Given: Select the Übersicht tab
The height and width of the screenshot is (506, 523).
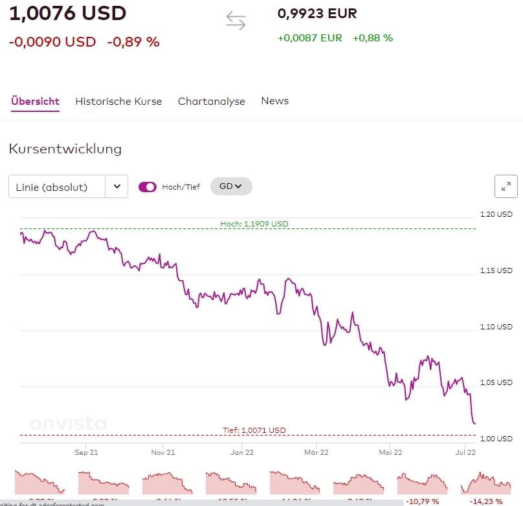Looking at the screenshot, I should [x=35, y=102].
